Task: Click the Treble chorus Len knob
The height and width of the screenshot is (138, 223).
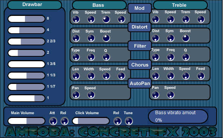Action: [156, 76]
